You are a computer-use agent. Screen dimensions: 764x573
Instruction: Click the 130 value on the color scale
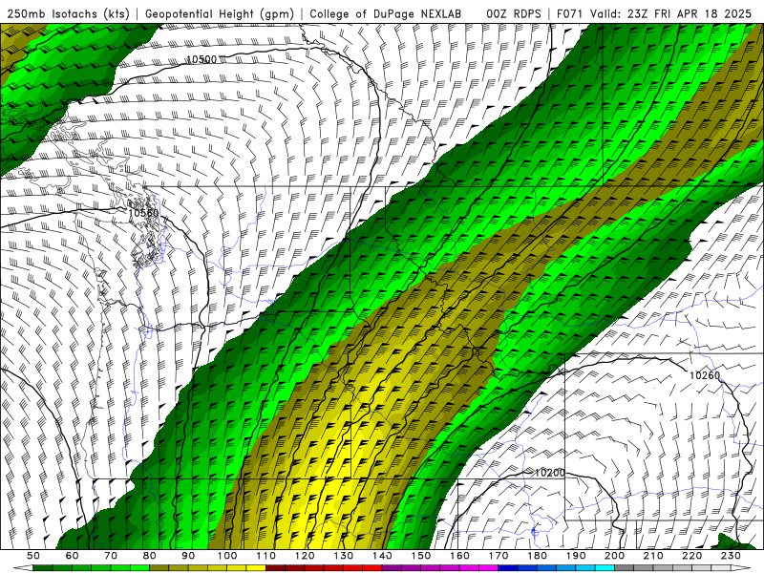(344, 556)
